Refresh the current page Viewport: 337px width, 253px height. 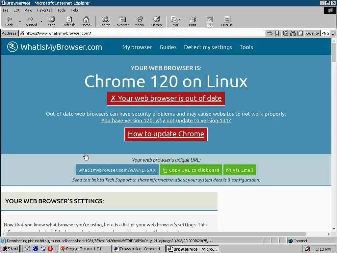click(69, 21)
